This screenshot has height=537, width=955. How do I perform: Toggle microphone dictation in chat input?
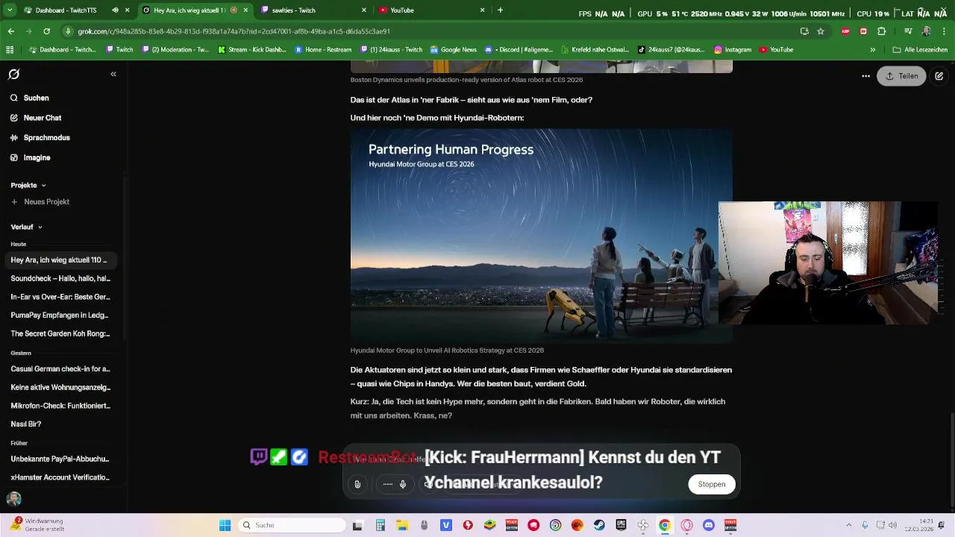(x=403, y=484)
